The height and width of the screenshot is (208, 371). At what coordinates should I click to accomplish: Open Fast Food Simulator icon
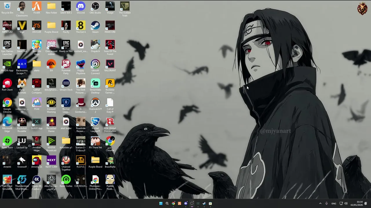click(7, 183)
